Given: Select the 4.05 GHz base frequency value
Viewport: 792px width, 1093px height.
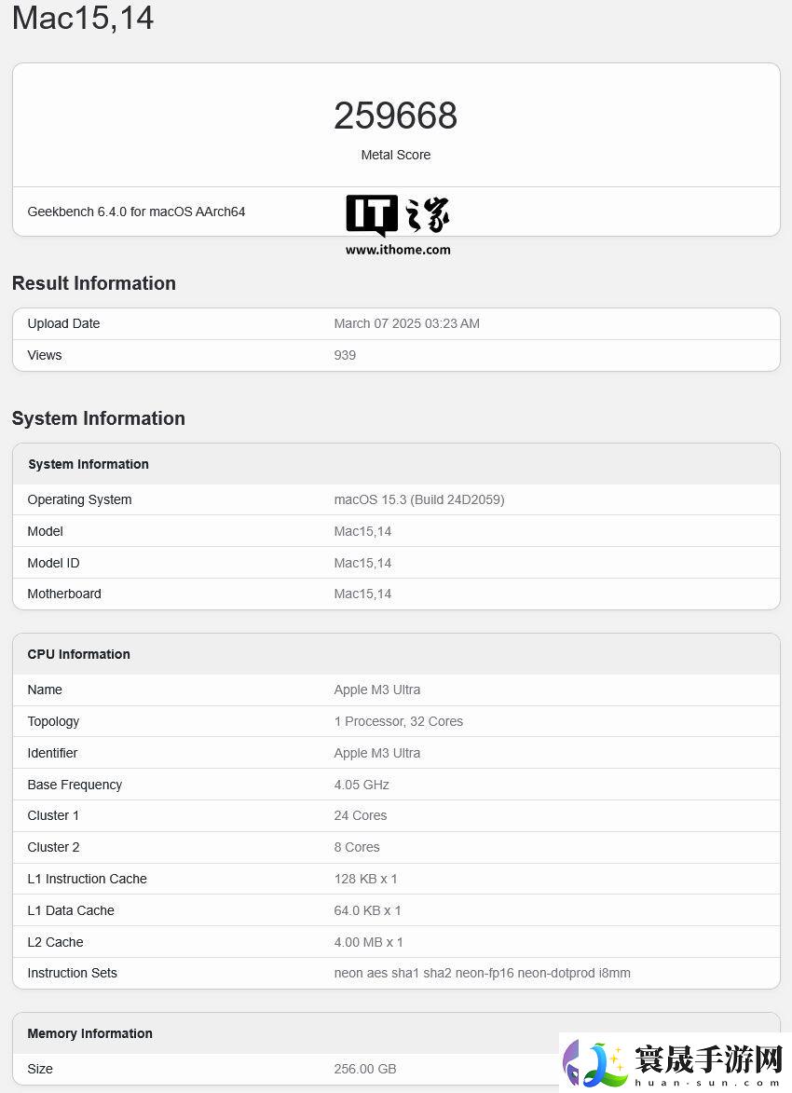Looking at the screenshot, I should click(x=362, y=785).
